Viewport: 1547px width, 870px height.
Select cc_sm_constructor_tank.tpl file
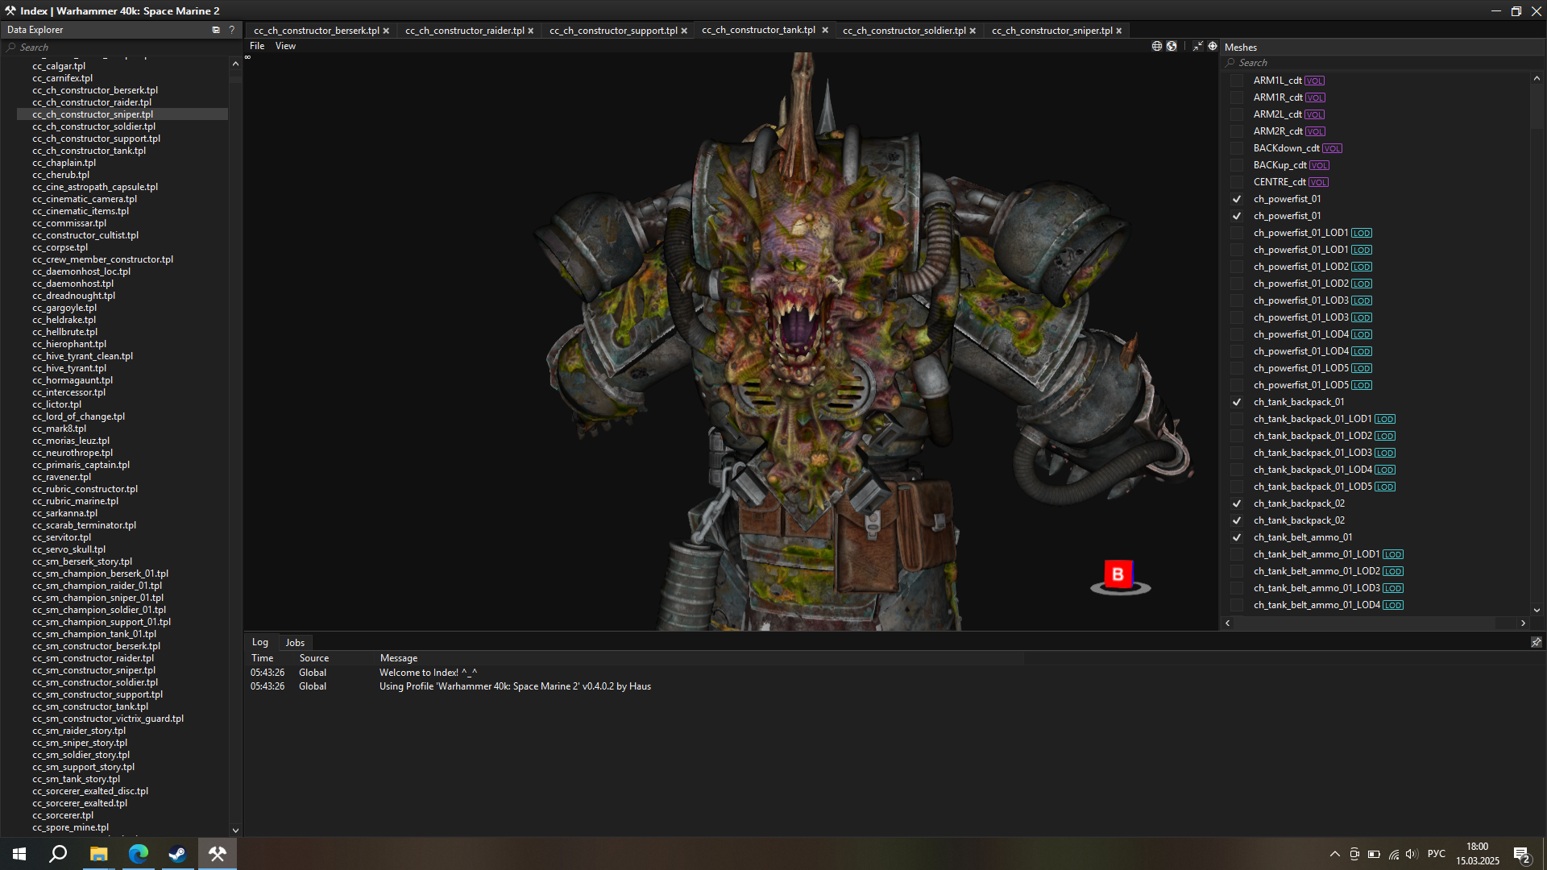click(x=90, y=706)
